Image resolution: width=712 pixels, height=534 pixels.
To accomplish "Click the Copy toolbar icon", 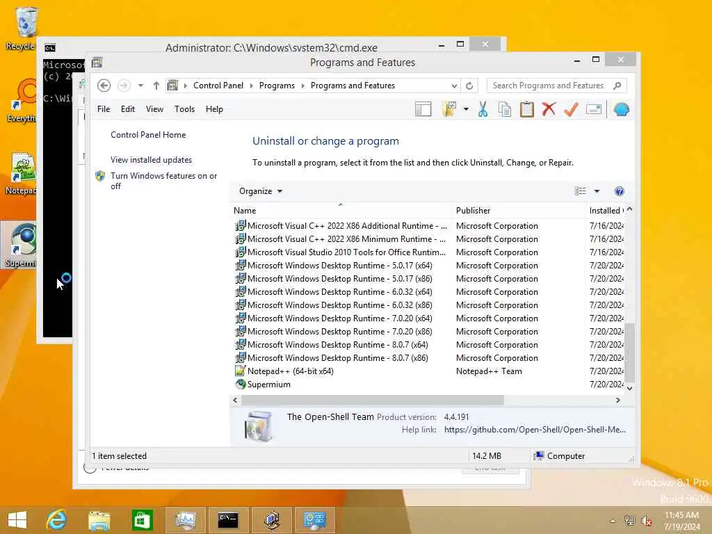I will pyautogui.click(x=505, y=109).
